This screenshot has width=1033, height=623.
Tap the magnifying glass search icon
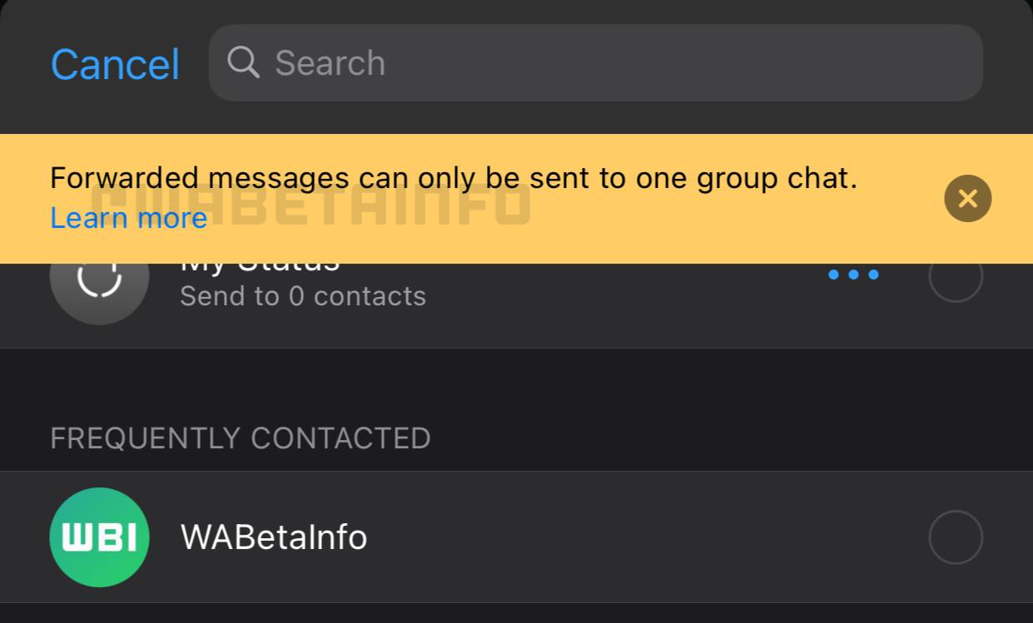click(242, 62)
